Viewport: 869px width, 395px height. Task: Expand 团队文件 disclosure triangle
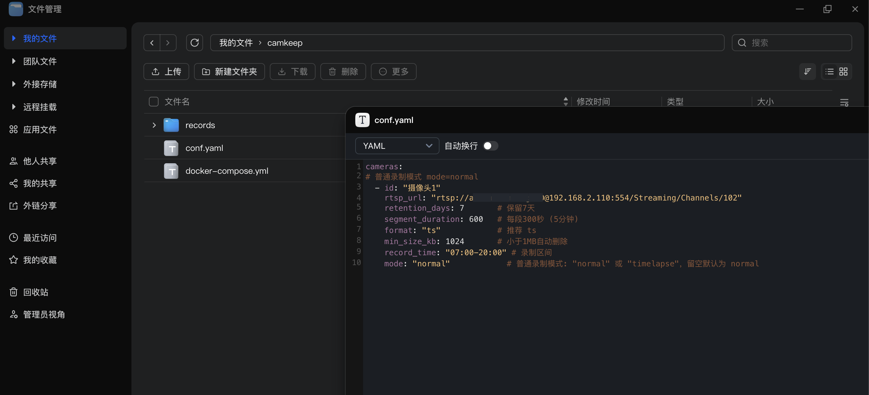click(14, 61)
